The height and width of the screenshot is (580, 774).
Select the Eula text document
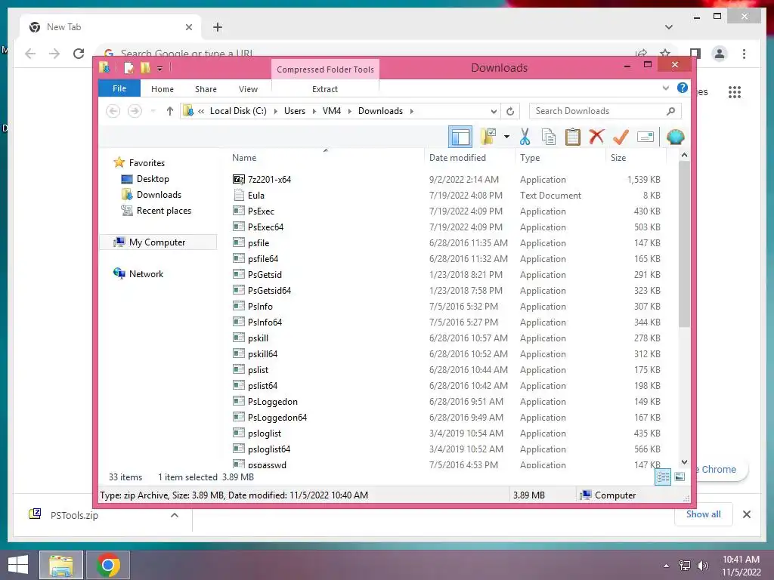click(256, 196)
